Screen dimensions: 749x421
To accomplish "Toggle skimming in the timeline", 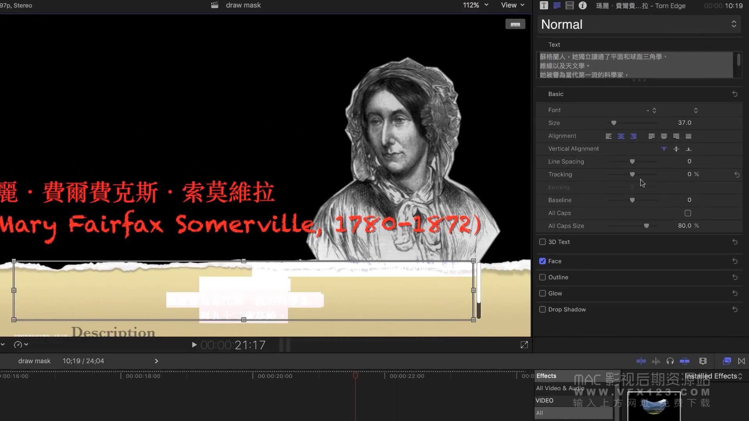I will click(641, 361).
